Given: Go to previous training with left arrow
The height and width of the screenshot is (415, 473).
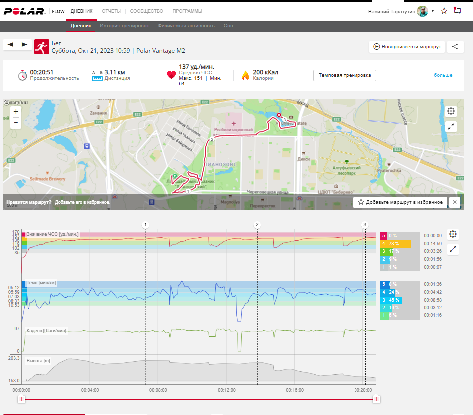Looking at the screenshot, I should (10, 45).
